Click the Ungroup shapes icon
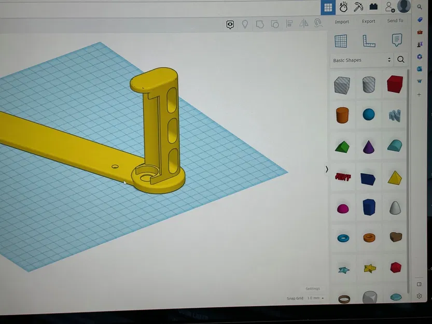Viewport: 432px width, 324px height. 275,24
